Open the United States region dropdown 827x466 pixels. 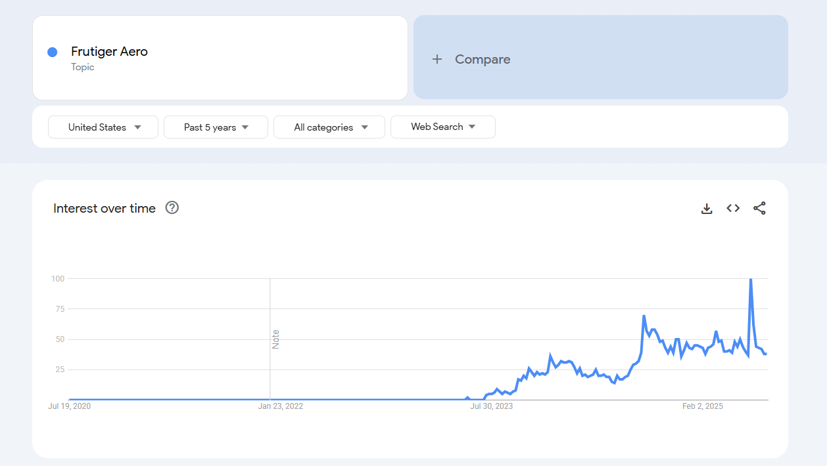click(x=103, y=127)
